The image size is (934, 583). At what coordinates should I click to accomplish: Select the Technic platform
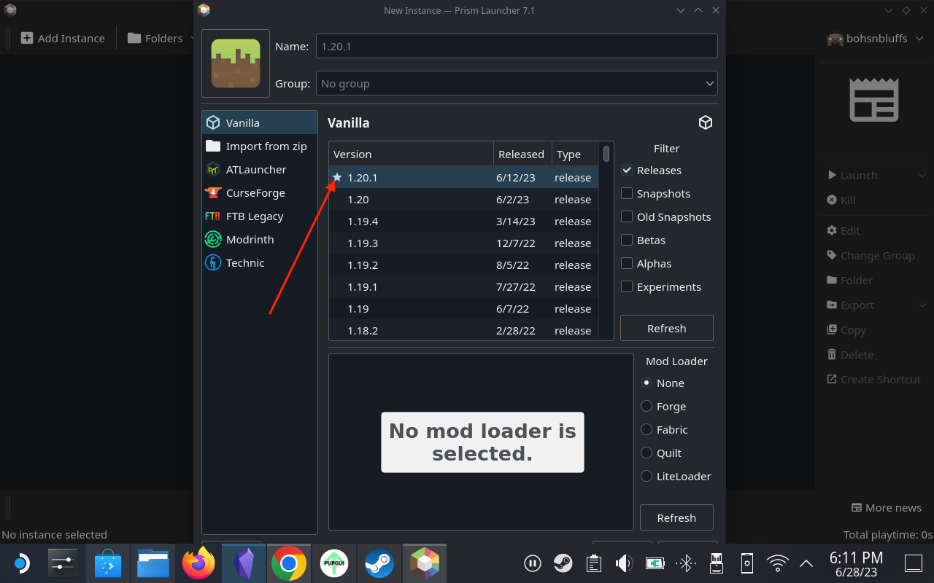click(244, 262)
